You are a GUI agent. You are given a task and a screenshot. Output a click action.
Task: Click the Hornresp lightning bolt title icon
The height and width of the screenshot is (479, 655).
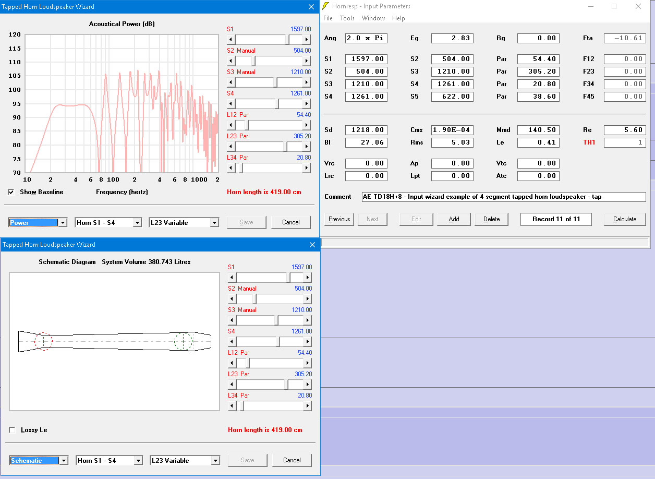click(326, 6)
